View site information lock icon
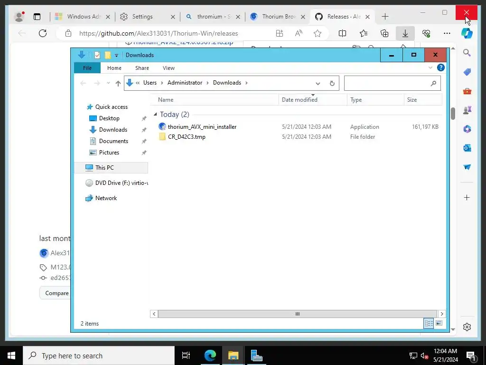This screenshot has height=365, width=486. click(x=68, y=33)
